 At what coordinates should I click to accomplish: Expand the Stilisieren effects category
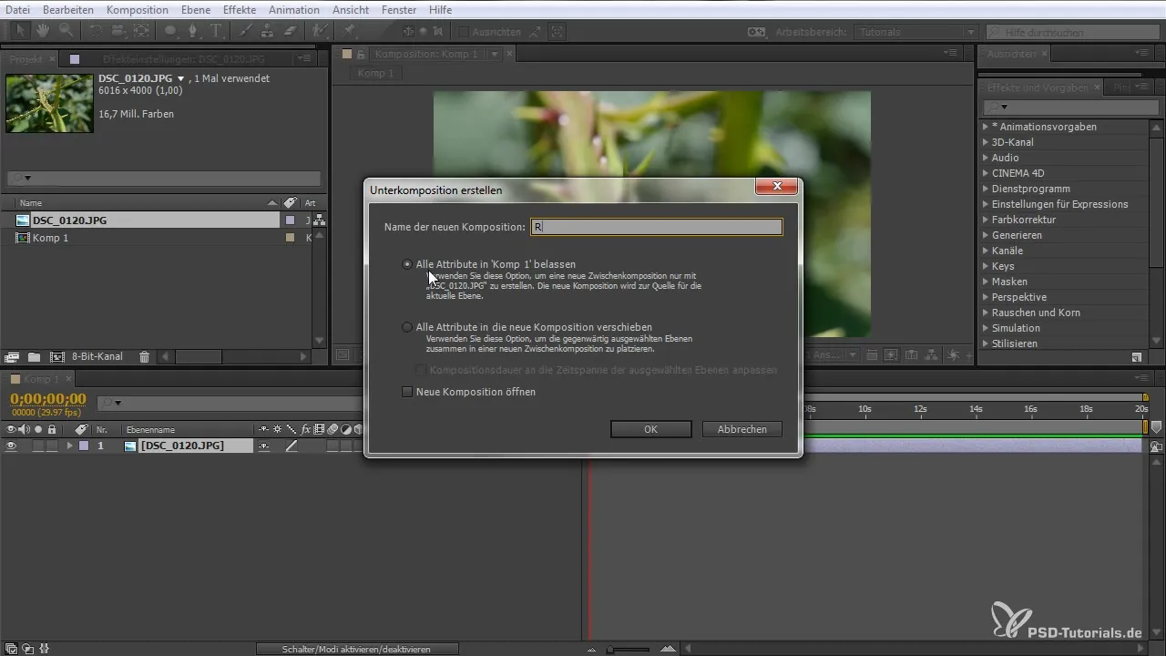tap(986, 343)
